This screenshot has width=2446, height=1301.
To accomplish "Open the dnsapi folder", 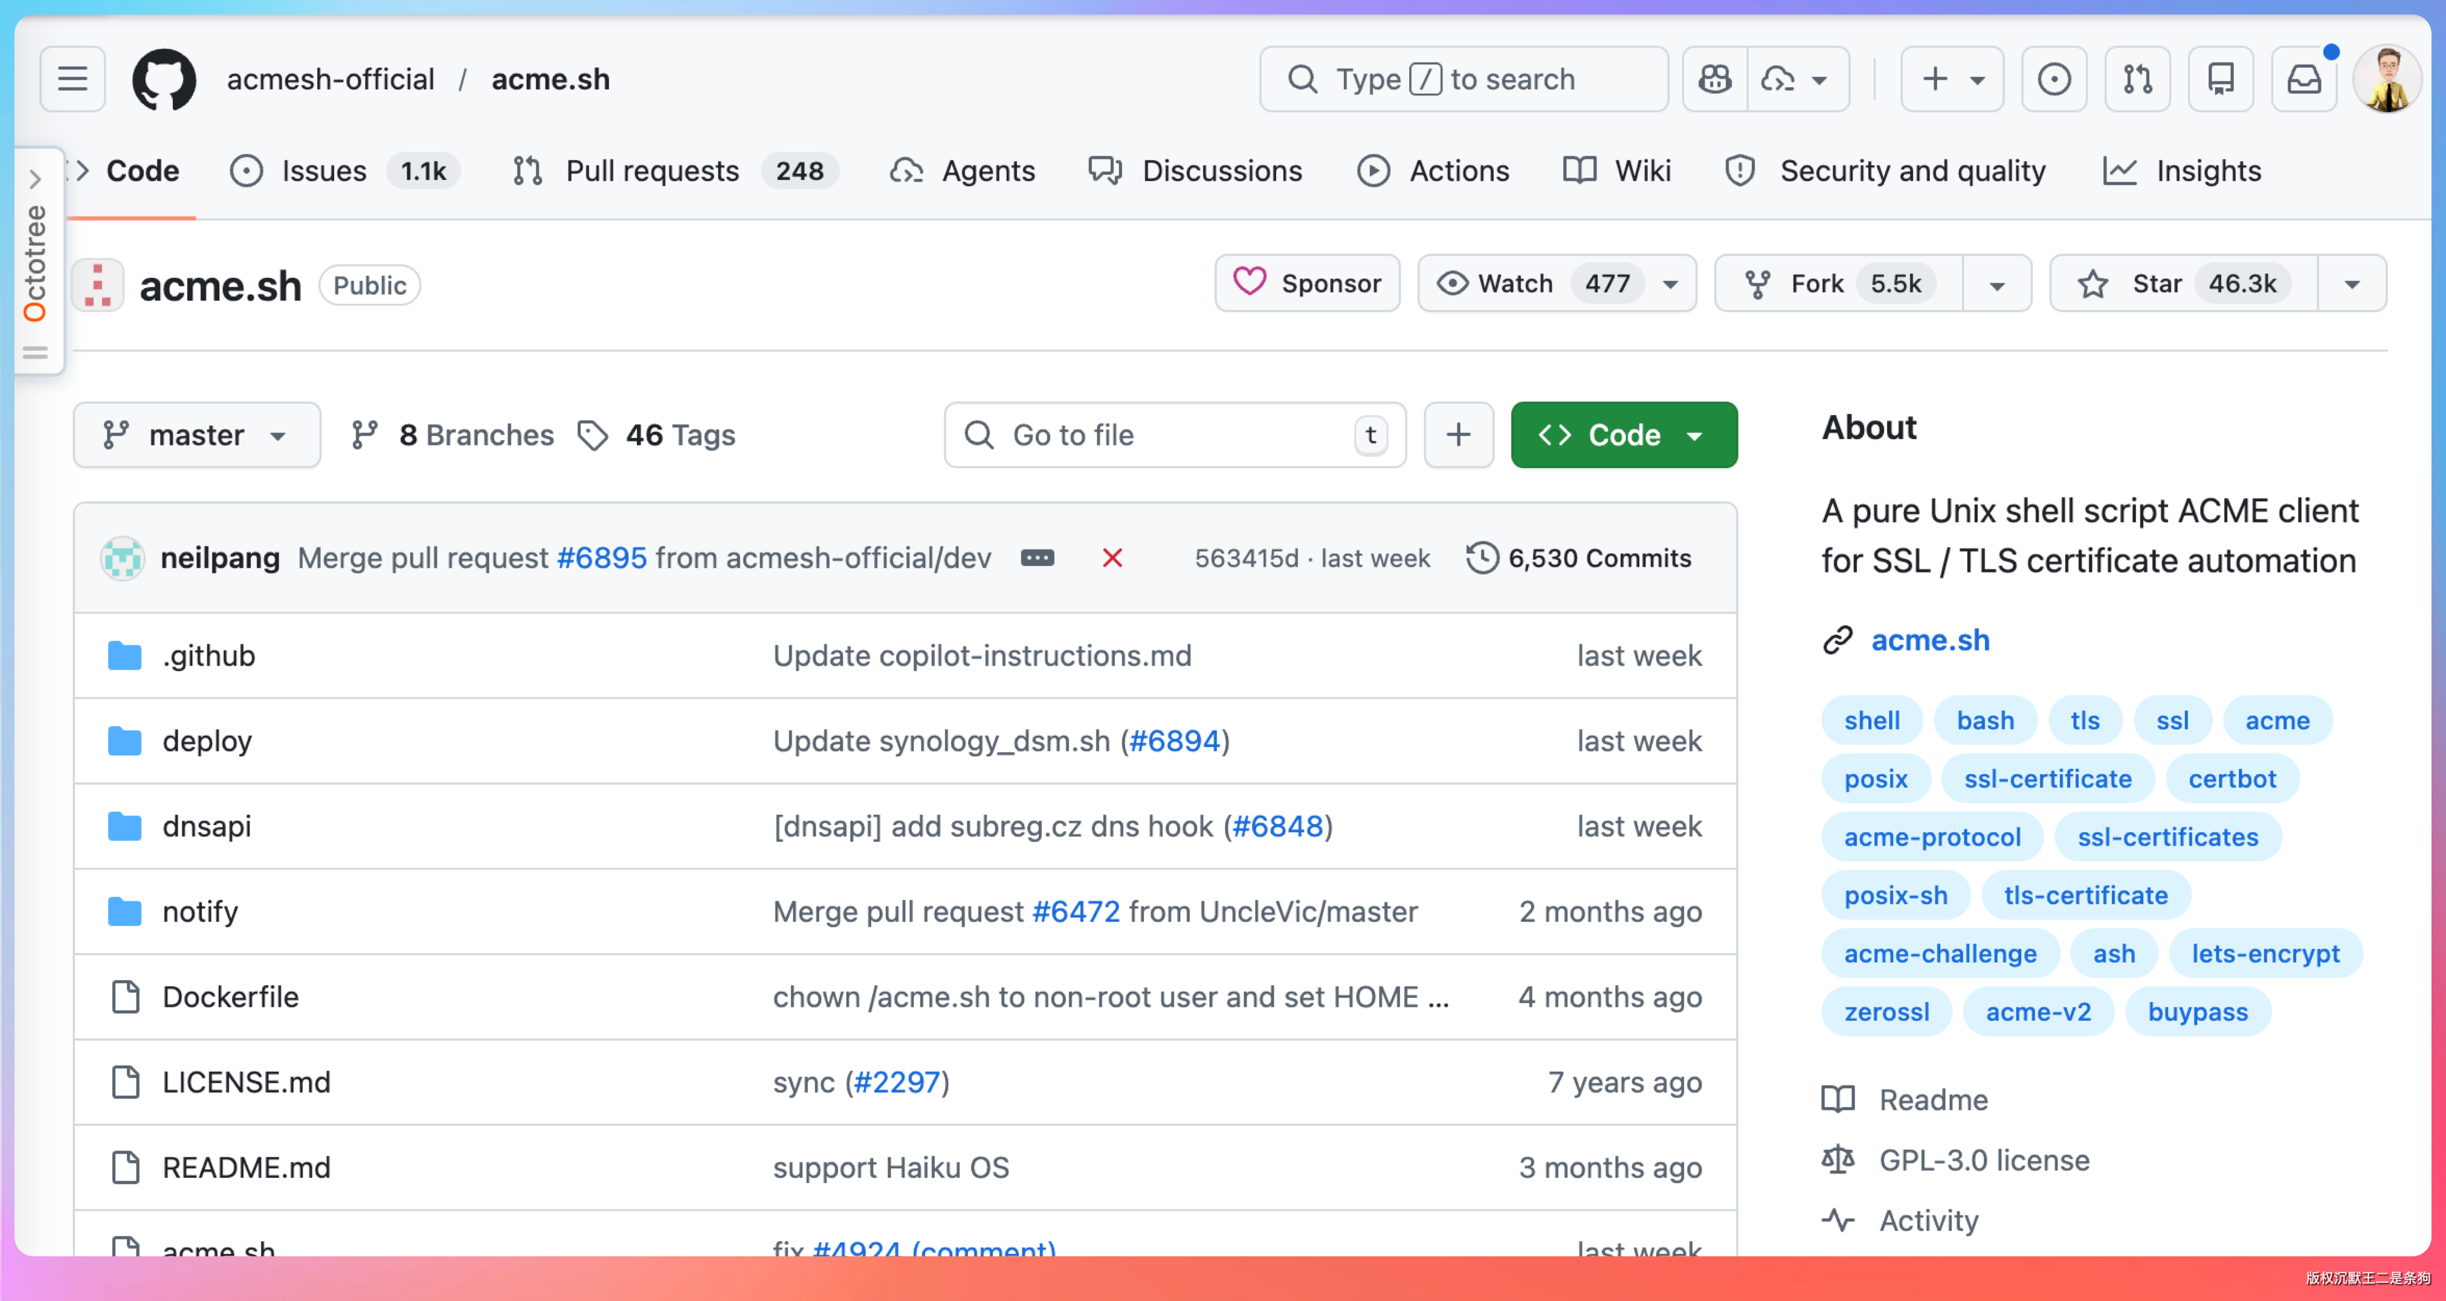I will 207,826.
